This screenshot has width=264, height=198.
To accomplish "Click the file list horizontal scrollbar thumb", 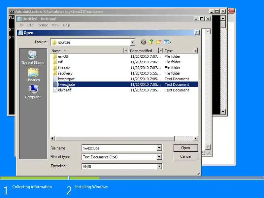I will (115, 138).
